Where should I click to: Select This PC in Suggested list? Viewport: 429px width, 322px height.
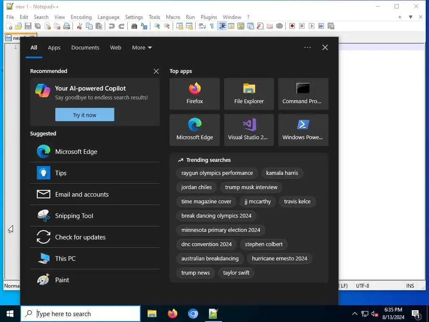[95, 258]
